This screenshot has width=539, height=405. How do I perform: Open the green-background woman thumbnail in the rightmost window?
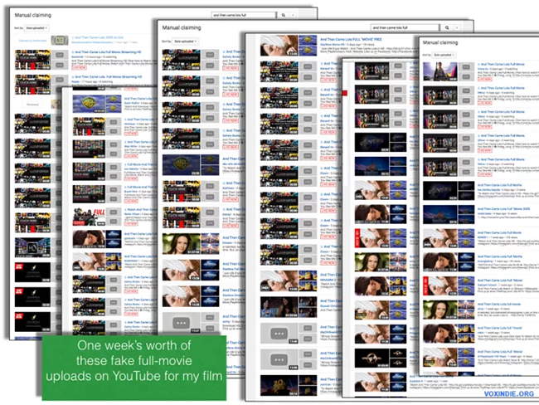(440, 310)
